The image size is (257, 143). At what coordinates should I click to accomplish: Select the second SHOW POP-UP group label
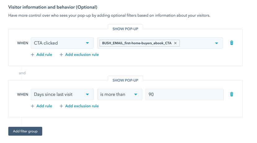click(x=125, y=80)
